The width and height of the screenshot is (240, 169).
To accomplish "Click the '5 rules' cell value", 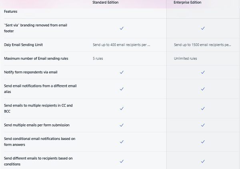I will pos(98,59).
